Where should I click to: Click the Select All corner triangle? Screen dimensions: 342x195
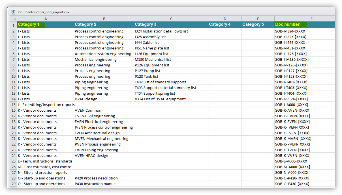(x=14, y=19)
